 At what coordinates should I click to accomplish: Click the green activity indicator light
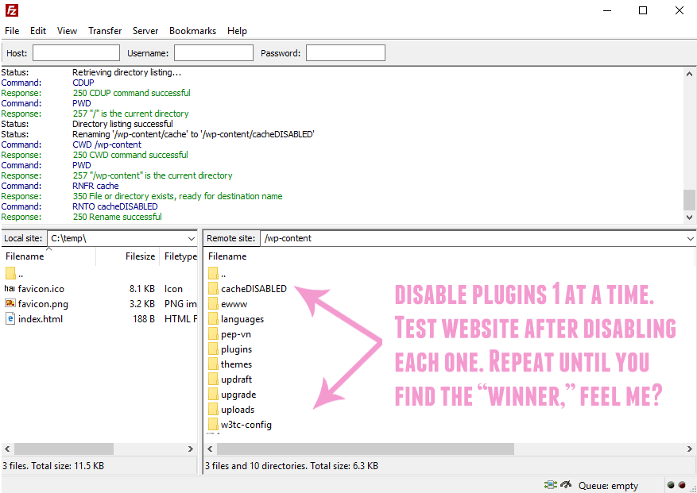[672, 485]
